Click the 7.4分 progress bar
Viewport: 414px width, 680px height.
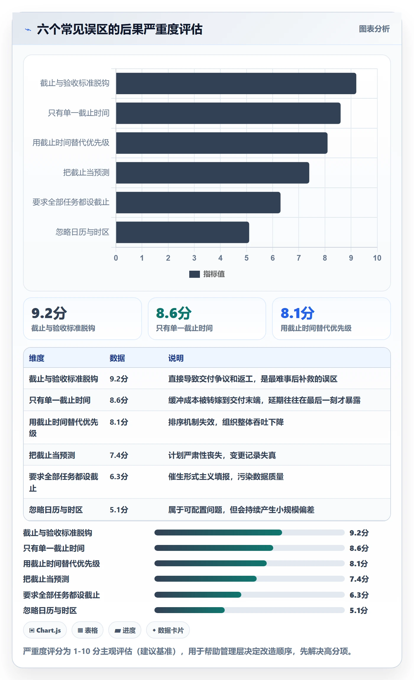coord(249,579)
